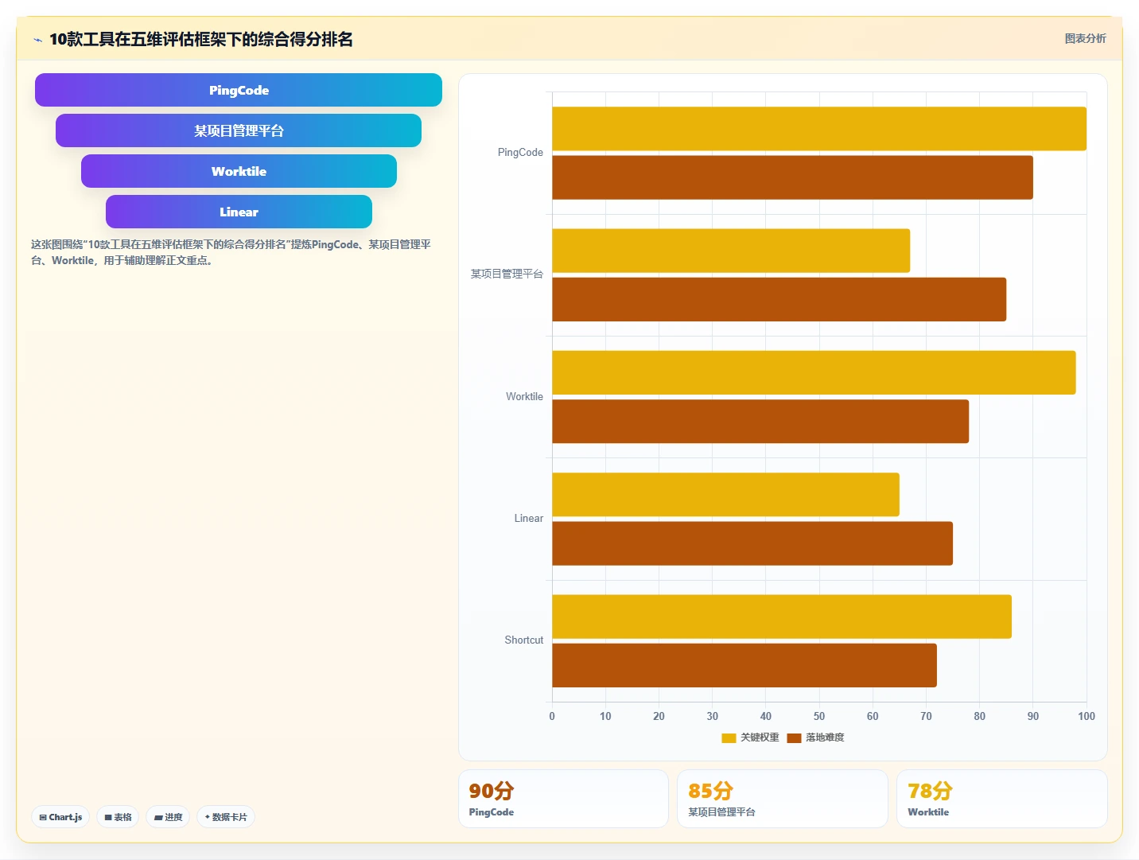Click the description paragraph starting 这张图围绕

point(231,252)
